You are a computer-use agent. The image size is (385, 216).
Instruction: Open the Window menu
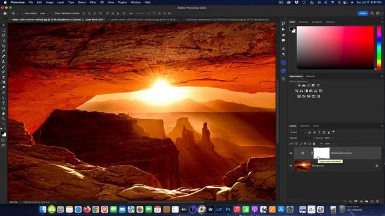click(x=136, y=2)
